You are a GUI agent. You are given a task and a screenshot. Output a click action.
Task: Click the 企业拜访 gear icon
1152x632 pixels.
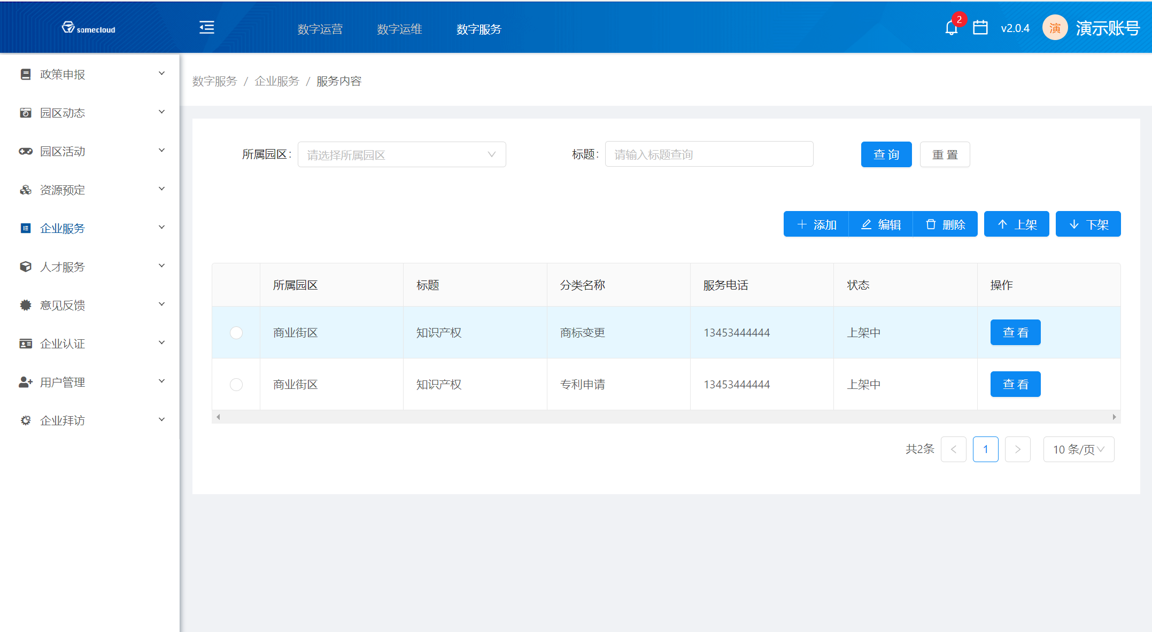25,420
